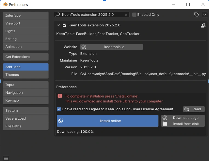Open the add-on tags filter icon
This screenshot has width=209, height=161.
coord(196,15)
